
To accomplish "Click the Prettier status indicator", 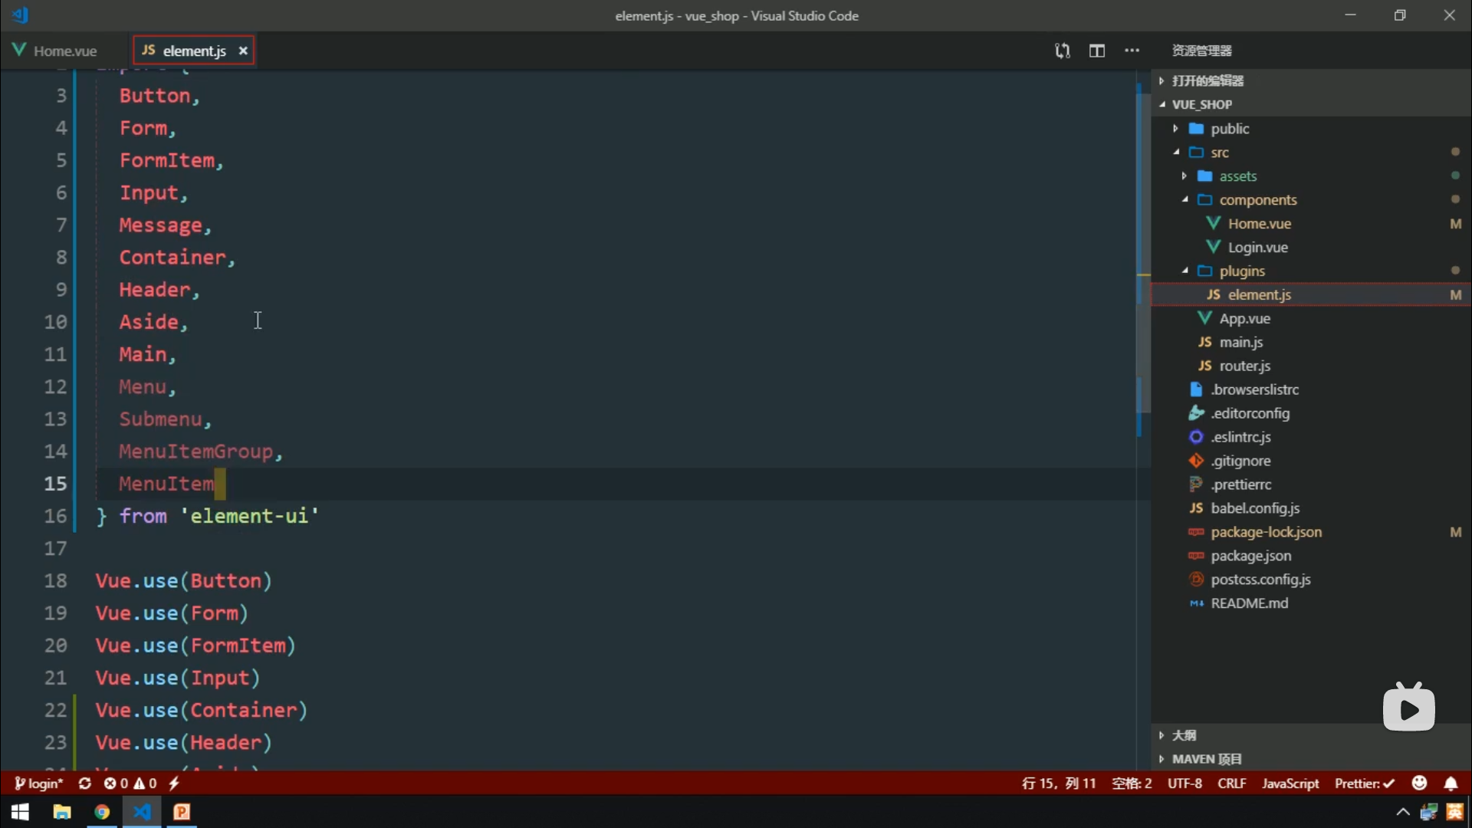I will [1365, 784].
